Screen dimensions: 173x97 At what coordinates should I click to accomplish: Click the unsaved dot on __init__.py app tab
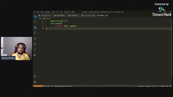(94, 15)
